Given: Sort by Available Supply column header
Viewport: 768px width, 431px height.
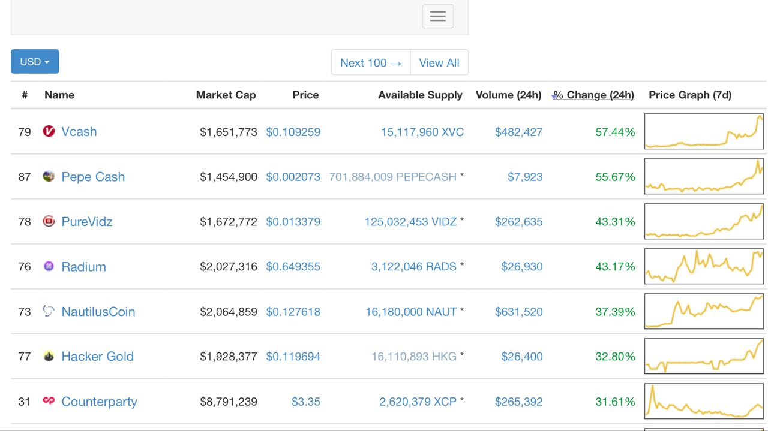Looking at the screenshot, I should 420,95.
